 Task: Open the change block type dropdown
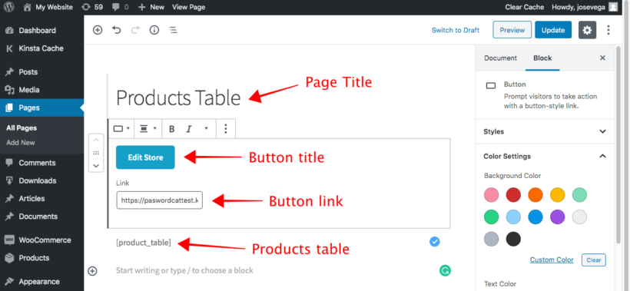pos(121,128)
